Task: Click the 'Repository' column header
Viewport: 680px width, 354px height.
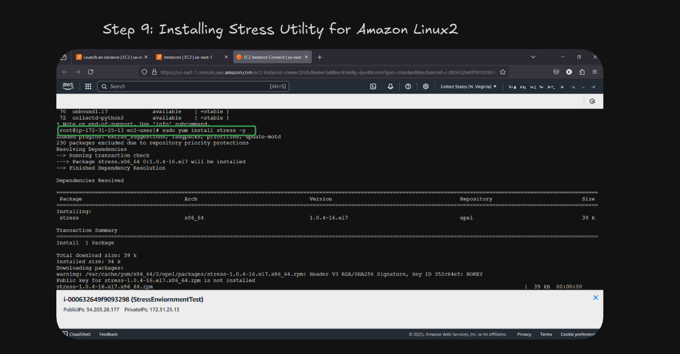Action: [x=476, y=199]
